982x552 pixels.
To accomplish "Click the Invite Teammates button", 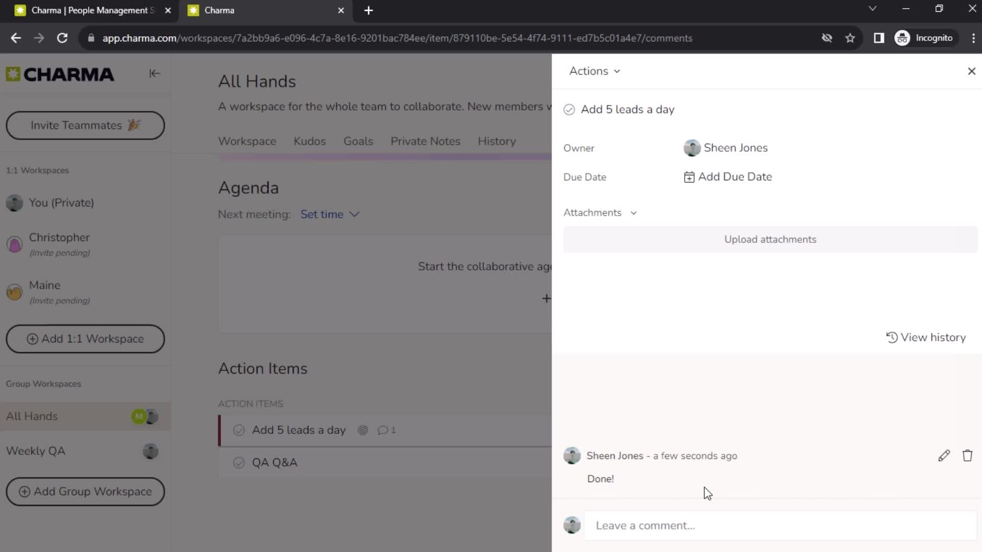I will pos(86,125).
